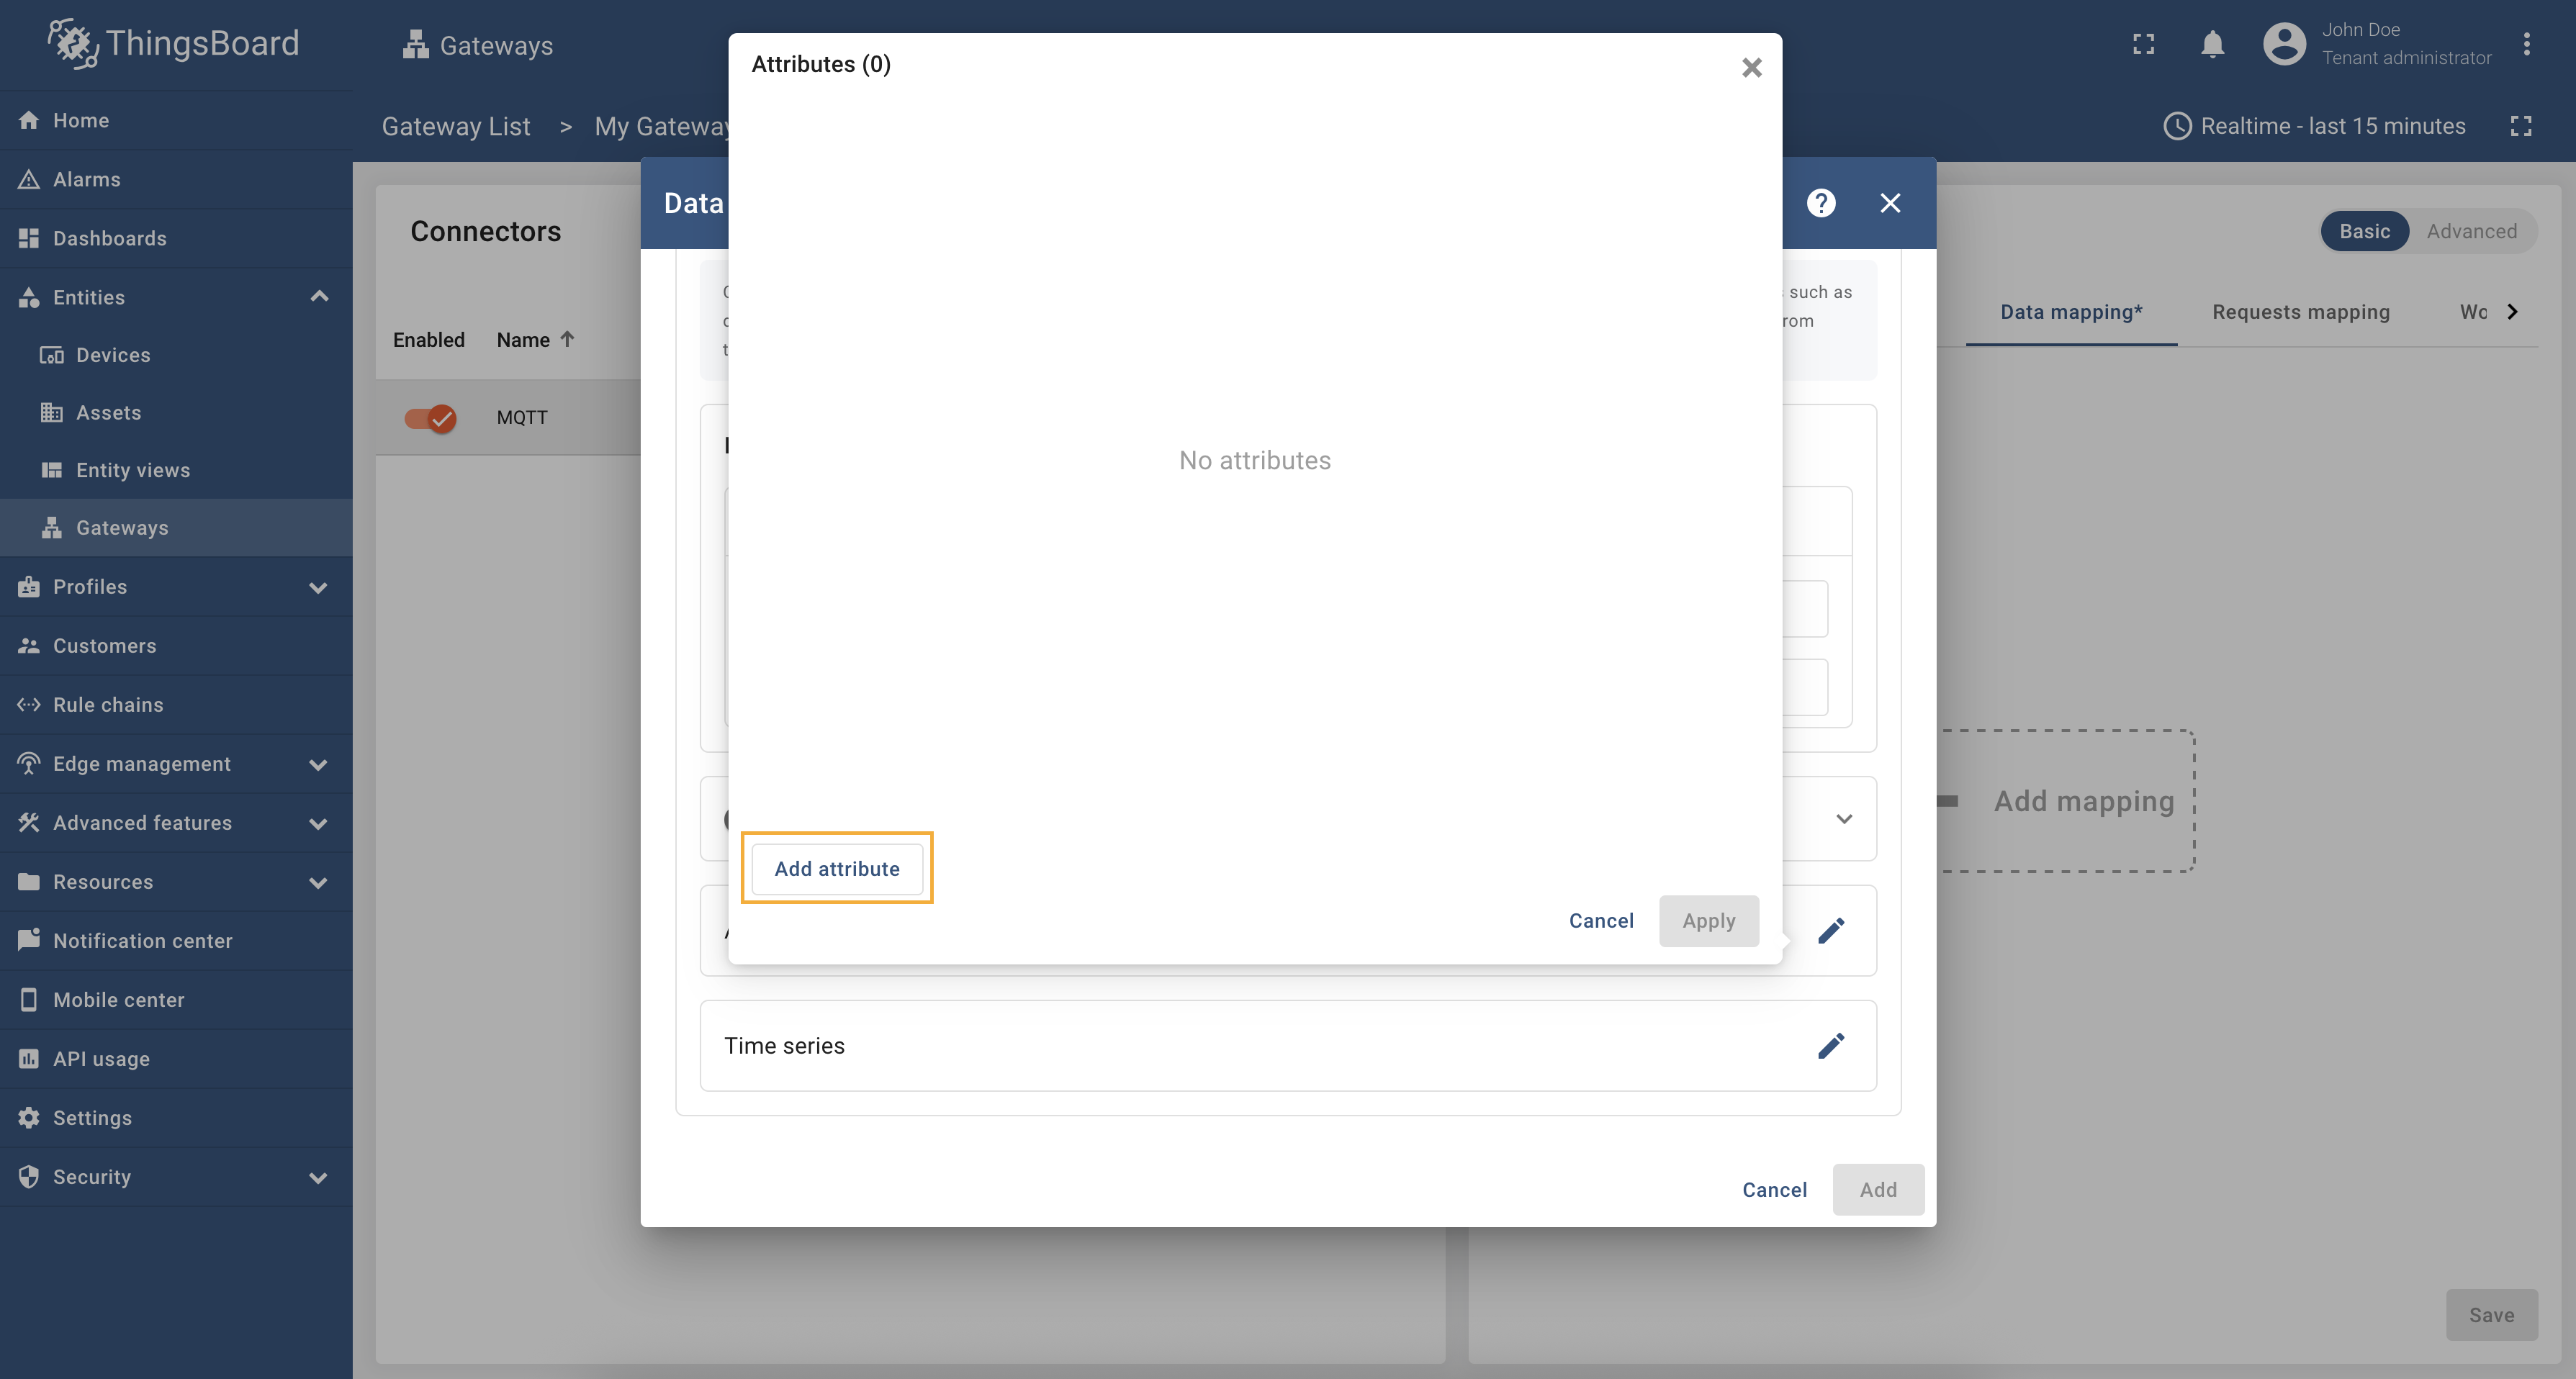The image size is (2576, 1379).
Task: Click the fullscreen icon in top bar
Action: [x=2143, y=44]
